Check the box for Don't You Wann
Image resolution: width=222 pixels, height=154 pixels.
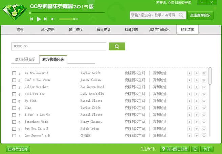tap(14, 80)
